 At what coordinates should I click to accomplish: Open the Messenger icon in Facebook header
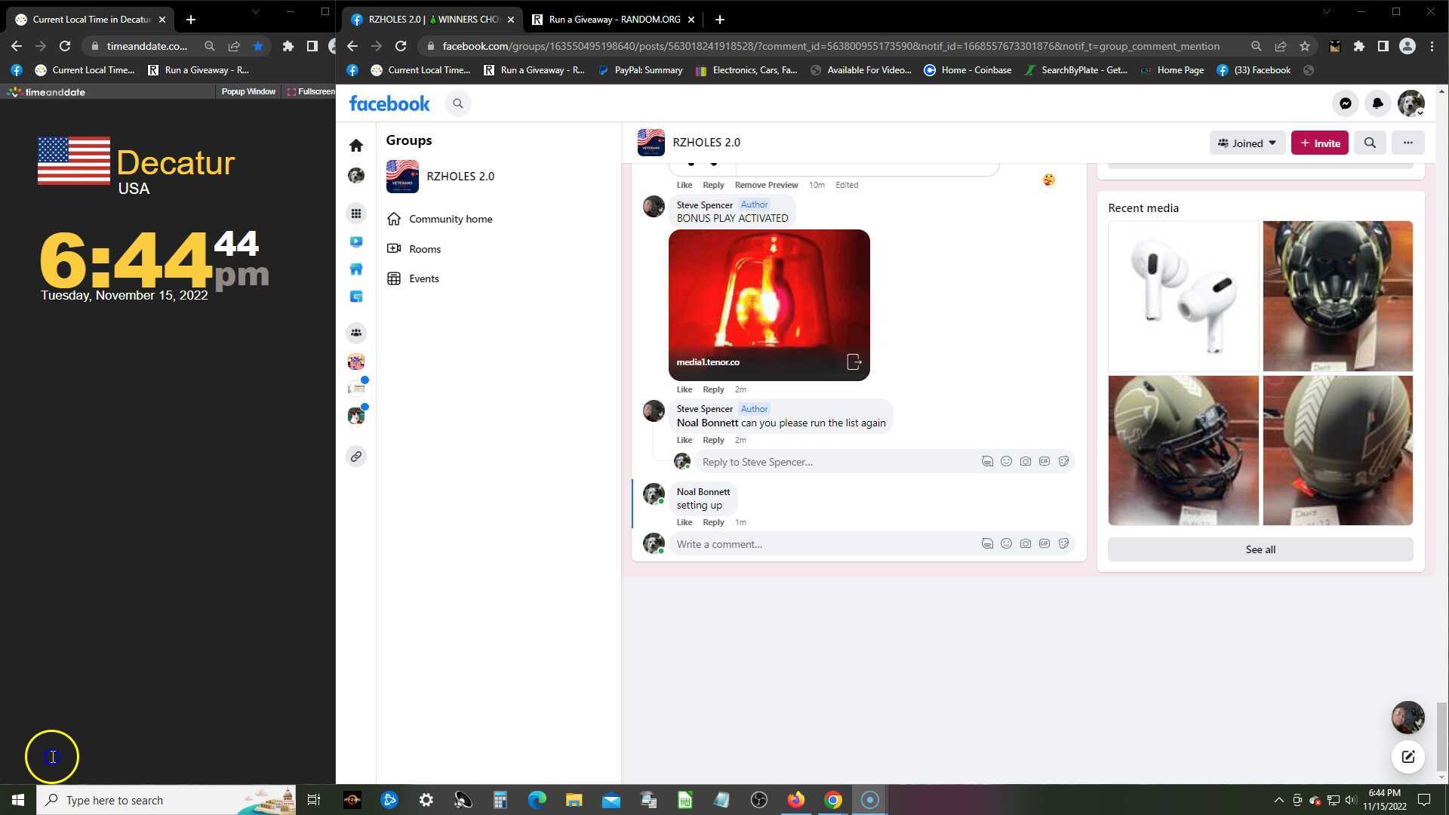click(1345, 104)
